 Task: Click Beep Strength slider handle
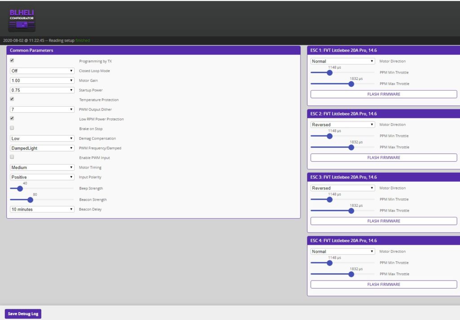(x=20, y=189)
